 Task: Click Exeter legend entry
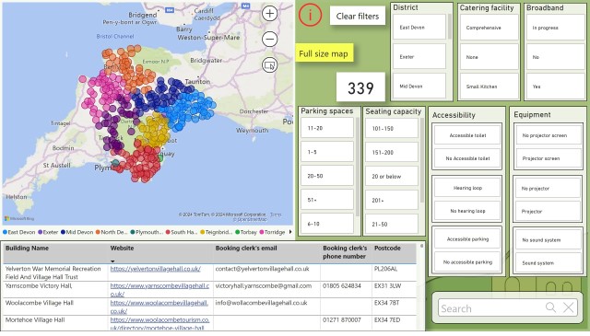pyautogui.click(x=48, y=232)
